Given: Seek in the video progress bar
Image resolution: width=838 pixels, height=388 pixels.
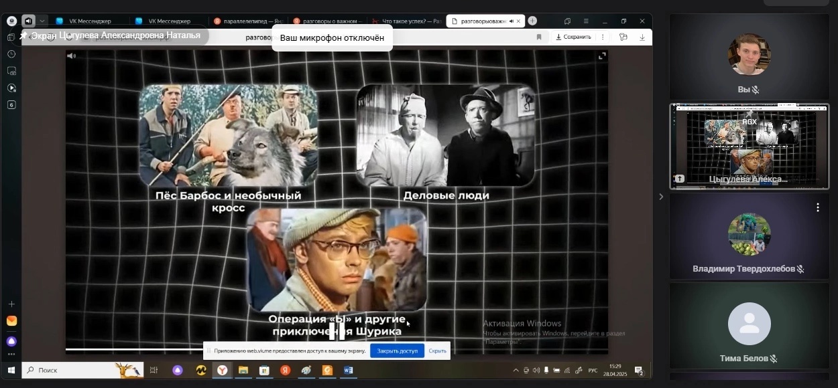Looking at the screenshot, I should (x=337, y=349).
